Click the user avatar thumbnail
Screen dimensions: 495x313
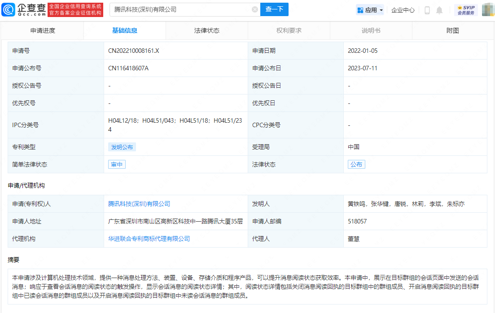coord(488,9)
